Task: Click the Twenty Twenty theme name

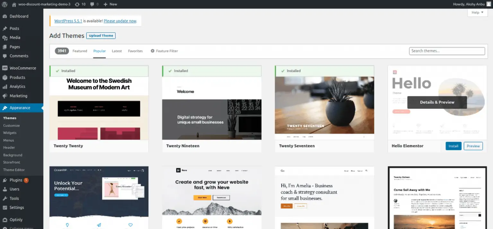Action: tap(68, 146)
